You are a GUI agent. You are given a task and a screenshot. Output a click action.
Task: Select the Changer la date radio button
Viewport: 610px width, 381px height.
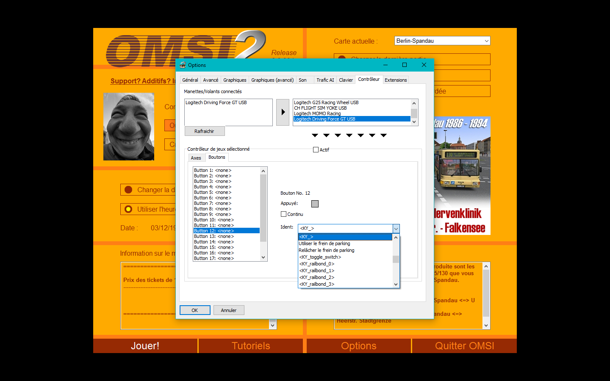click(x=128, y=190)
